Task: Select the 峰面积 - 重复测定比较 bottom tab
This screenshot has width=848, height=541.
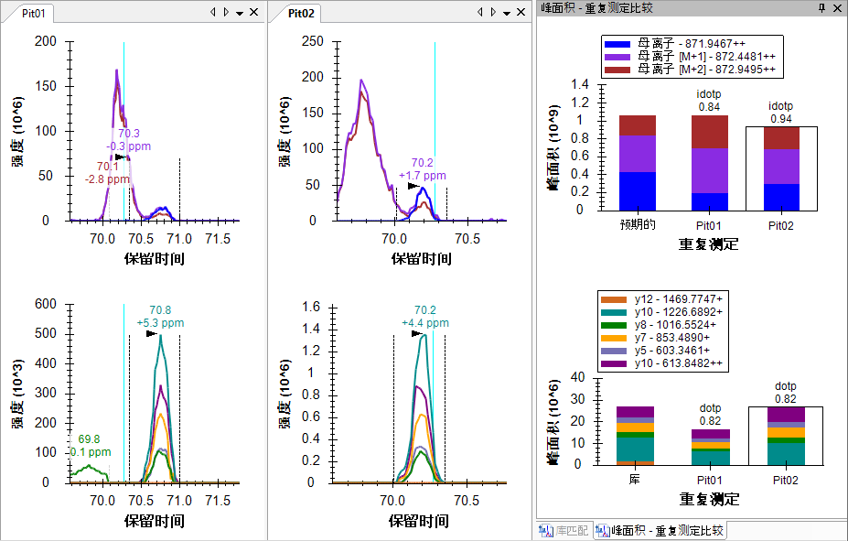Action: click(660, 530)
